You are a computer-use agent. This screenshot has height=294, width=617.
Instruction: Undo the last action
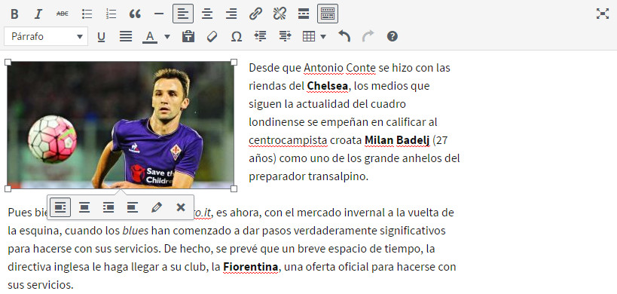pyautogui.click(x=344, y=37)
